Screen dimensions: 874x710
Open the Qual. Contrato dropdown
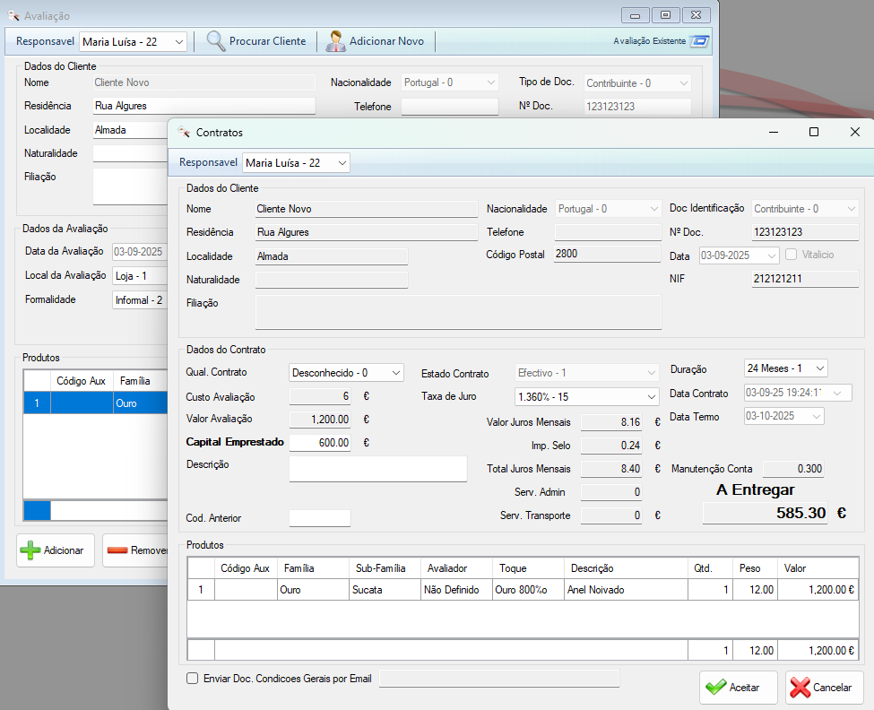click(395, 372)
